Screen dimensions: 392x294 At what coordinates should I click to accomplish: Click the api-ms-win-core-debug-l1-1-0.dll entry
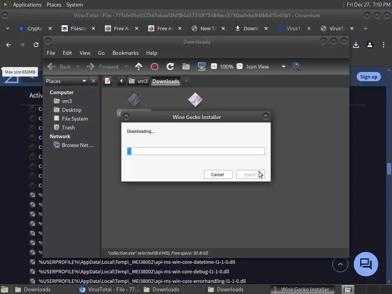click(x=134, y=271)
